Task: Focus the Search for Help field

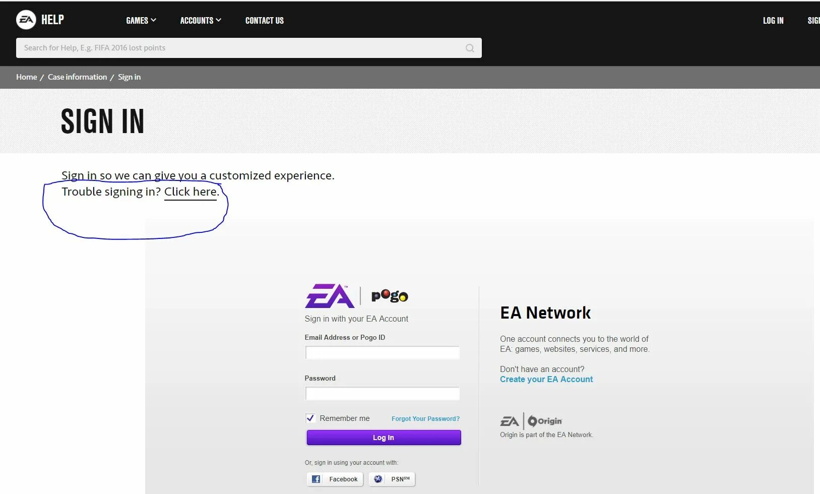Action: [249, 48]
